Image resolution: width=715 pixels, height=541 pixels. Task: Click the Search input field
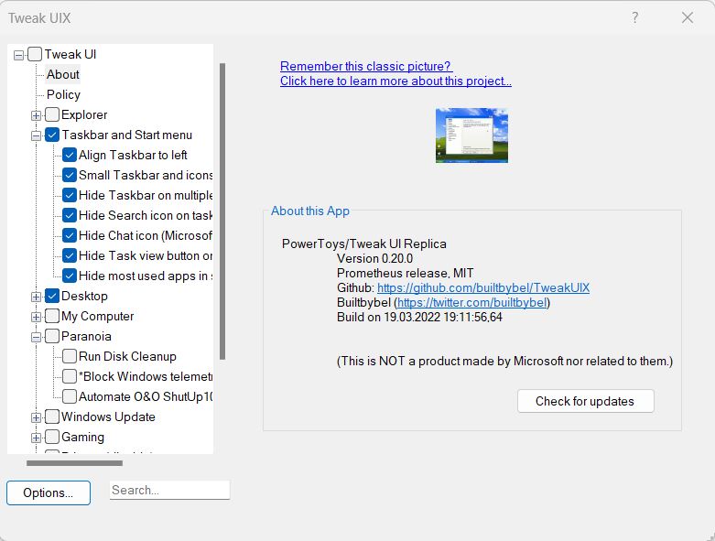click(169, 490)
